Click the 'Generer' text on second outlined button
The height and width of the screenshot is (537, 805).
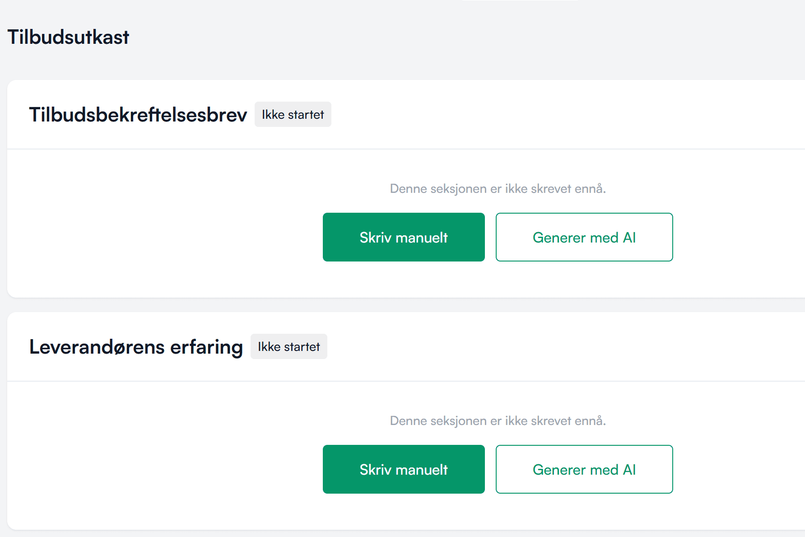[559, 470]
